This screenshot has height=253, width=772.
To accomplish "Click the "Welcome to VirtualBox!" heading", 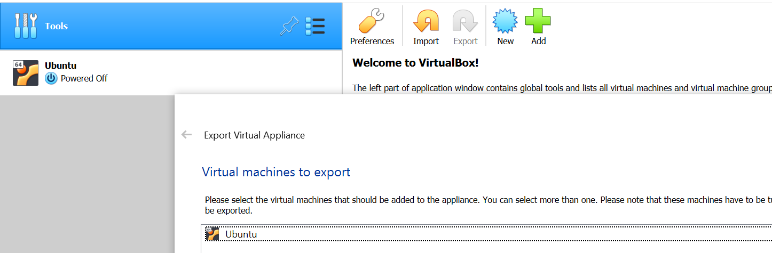I will click(x=415, y=63).
